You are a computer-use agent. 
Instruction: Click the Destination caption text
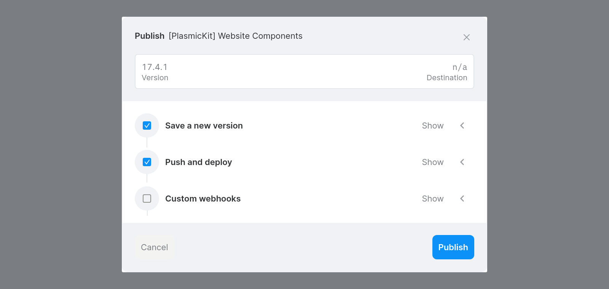(x=447, y=78)
